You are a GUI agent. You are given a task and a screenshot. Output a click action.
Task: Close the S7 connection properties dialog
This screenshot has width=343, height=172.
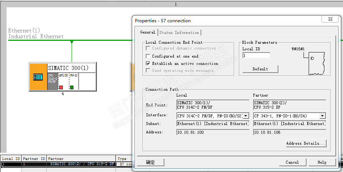click(x=330, y=19)
